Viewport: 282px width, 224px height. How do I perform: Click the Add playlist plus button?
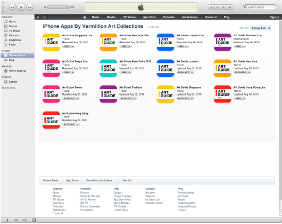pos(7,220)
